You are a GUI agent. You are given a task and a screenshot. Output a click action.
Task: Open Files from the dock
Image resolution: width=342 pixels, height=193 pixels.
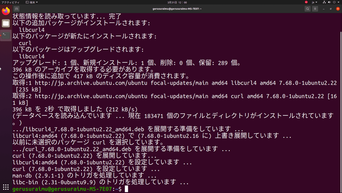tap(6, 23)
